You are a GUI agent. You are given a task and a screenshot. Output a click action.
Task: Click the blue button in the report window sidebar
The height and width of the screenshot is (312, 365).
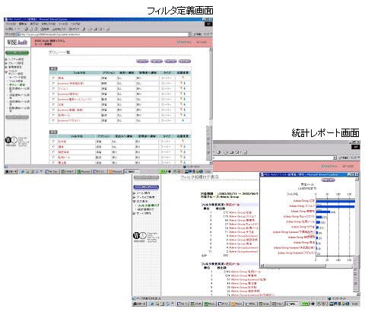tap(146, 187)
